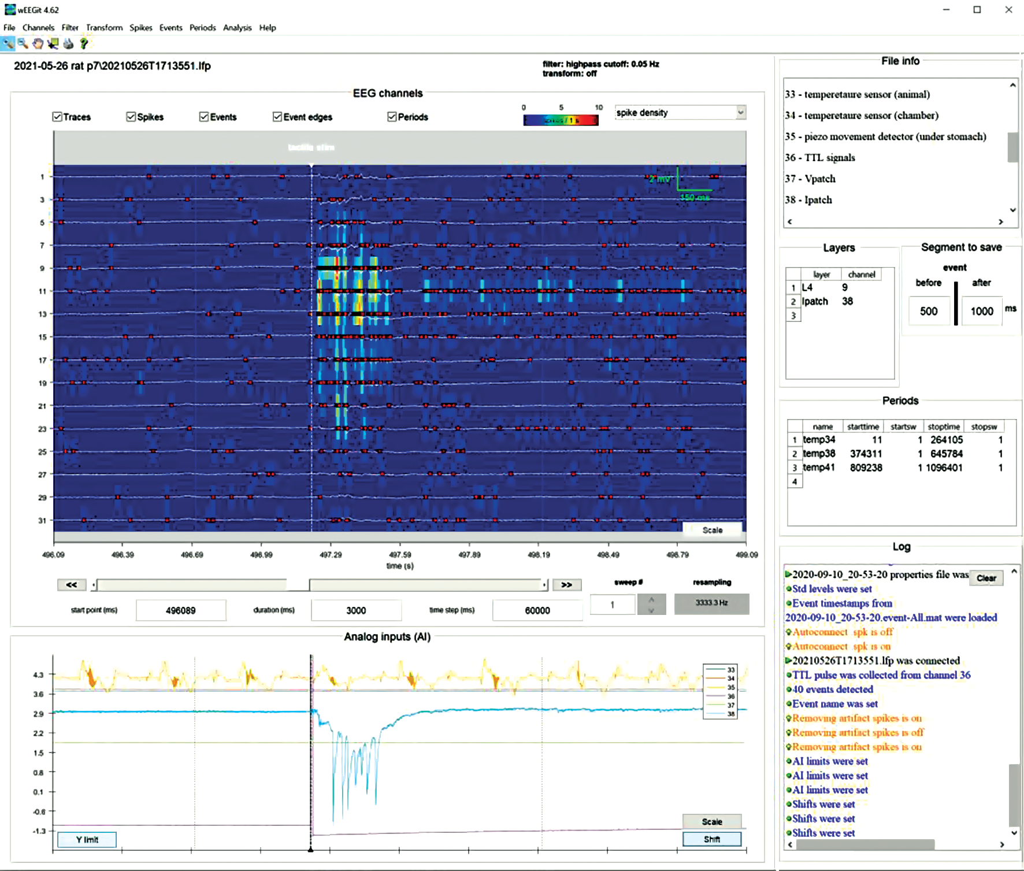Uncheck the Traces checkbox
Screen dimensions: 1024x871
point(57,117)
